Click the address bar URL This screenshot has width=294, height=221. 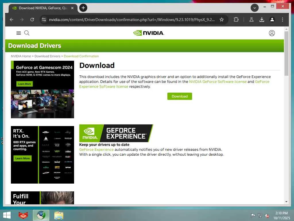point(132,20)
